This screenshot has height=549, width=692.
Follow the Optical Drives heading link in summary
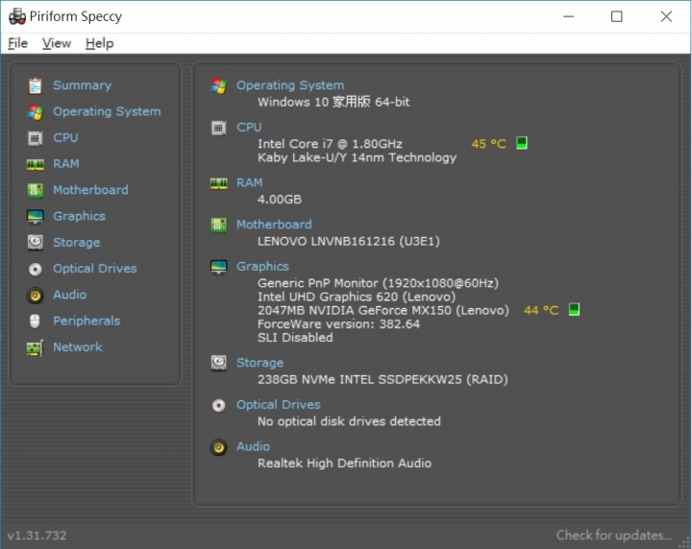[279, 404]
